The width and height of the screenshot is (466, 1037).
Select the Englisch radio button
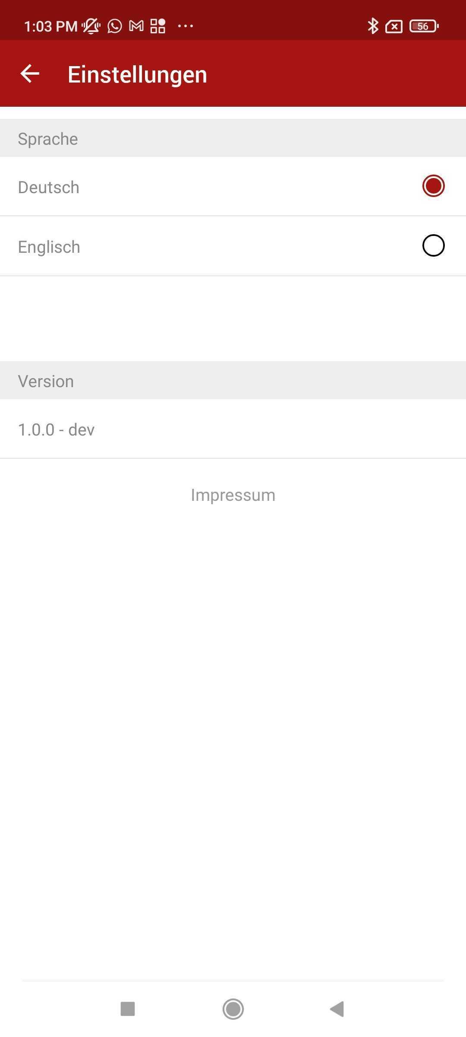point(433,245)
